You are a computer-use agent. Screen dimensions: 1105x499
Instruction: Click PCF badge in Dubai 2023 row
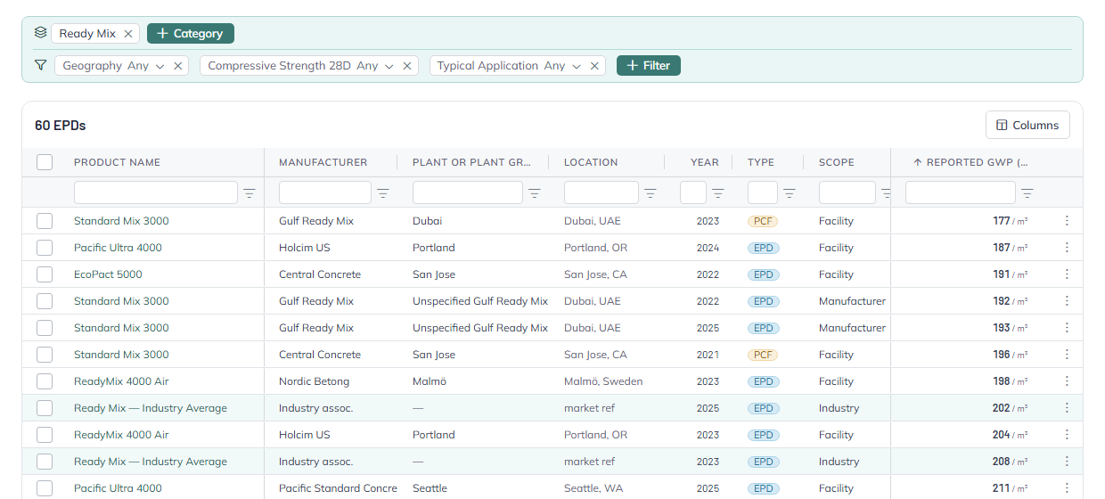(x=763, y=221)
